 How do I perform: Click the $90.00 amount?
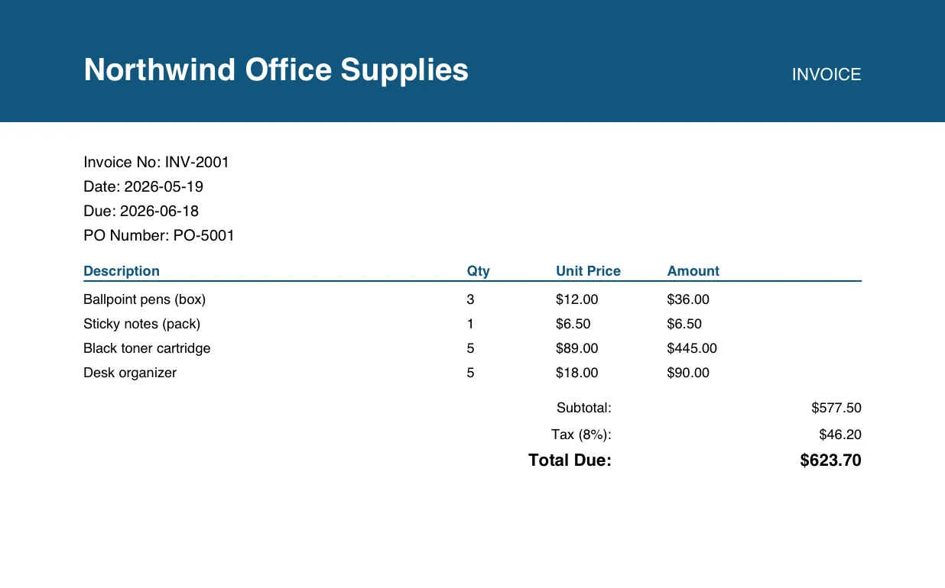click(x=688, y=373)
